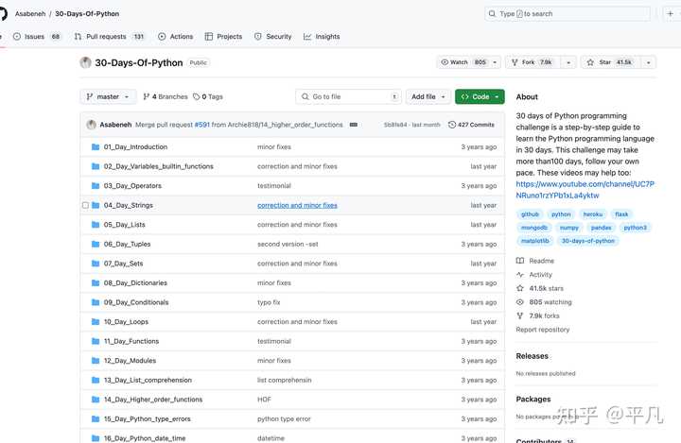Select the 30-days-of-python topic tag

588,241
